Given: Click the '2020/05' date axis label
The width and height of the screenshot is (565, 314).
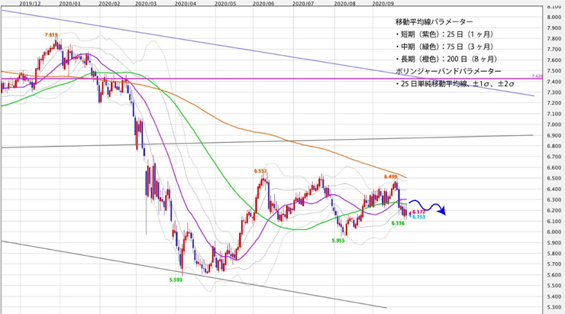Looking at the screenshot, I should 225,3.
